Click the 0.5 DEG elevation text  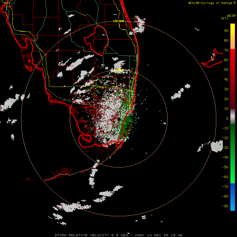point(120,235)
